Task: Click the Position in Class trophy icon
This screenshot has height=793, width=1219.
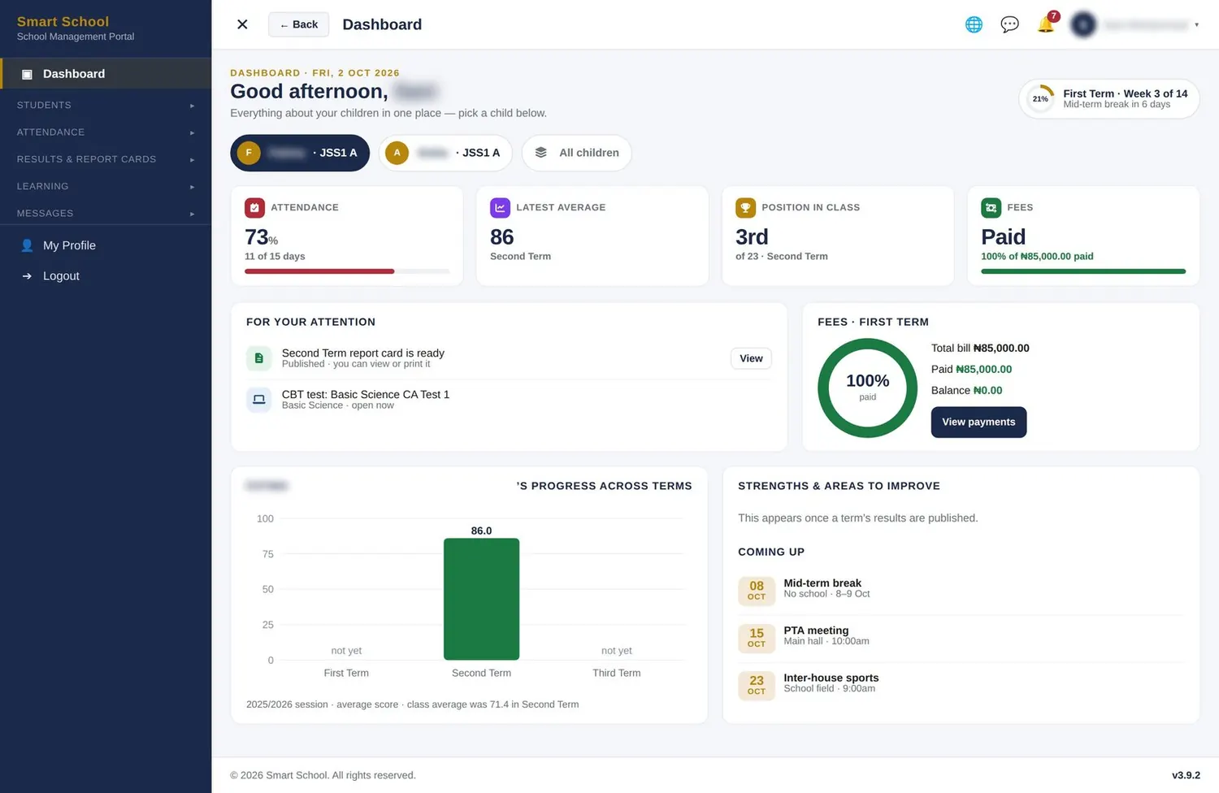Action: (x=745, y=207)
